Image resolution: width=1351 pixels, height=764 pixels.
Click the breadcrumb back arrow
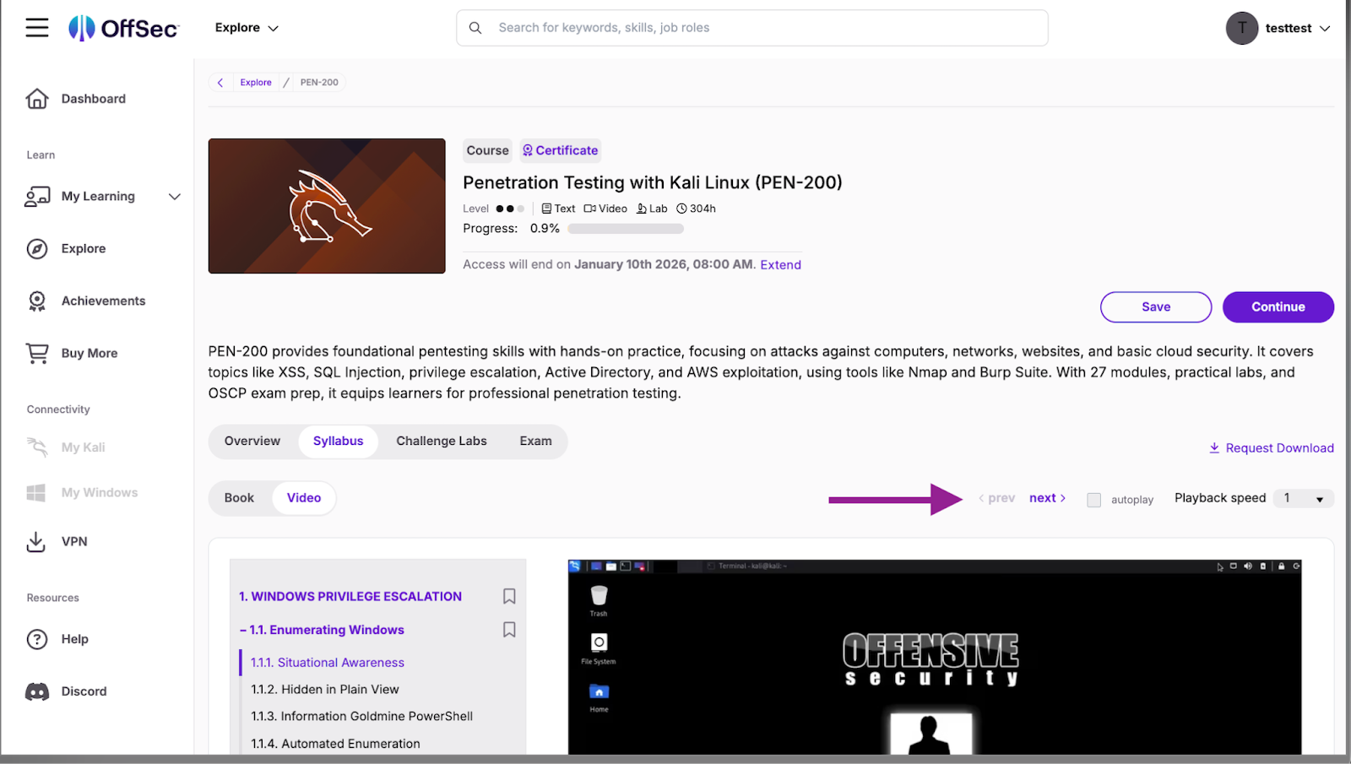[220, 83]
